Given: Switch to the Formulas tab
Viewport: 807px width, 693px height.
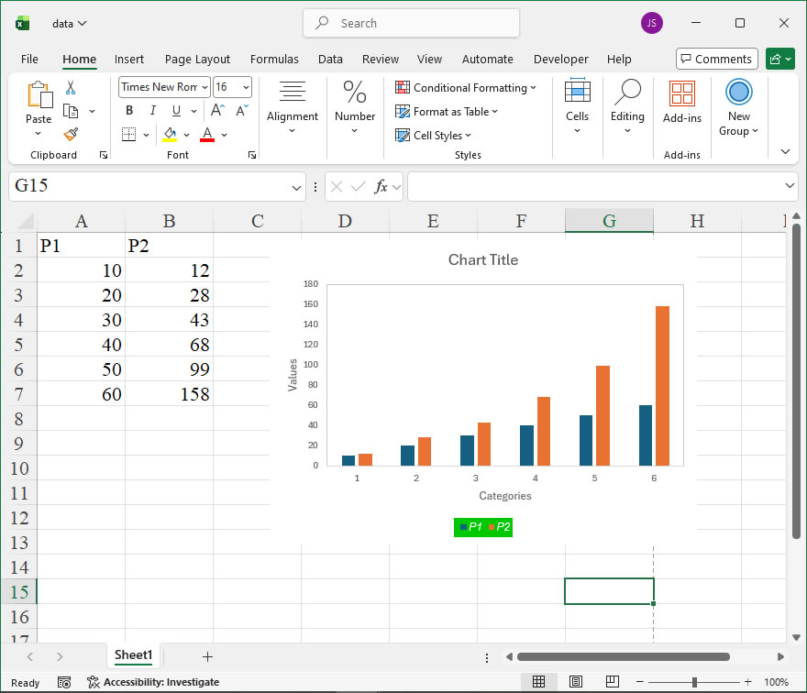Looking at the screenshot, I should point(274,60).
